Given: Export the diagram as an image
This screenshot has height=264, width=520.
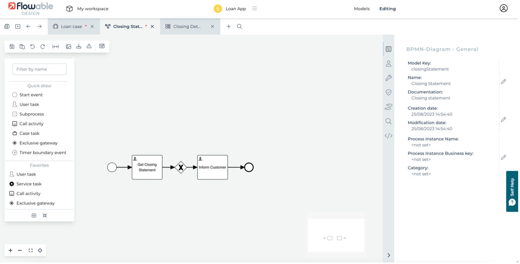Looking at the screenshot, I should click(68, 47).
